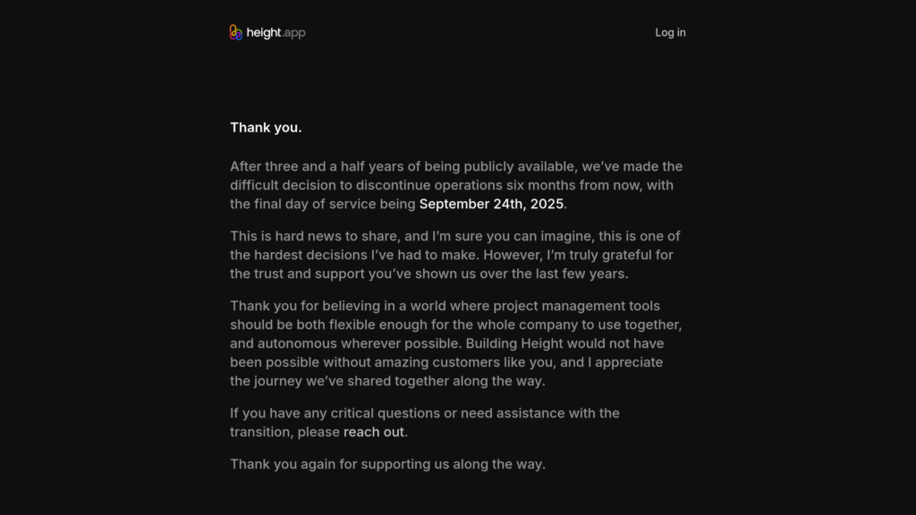Click the Height colorful logo icon
This screenshot has height=515, width=916.
236,32
